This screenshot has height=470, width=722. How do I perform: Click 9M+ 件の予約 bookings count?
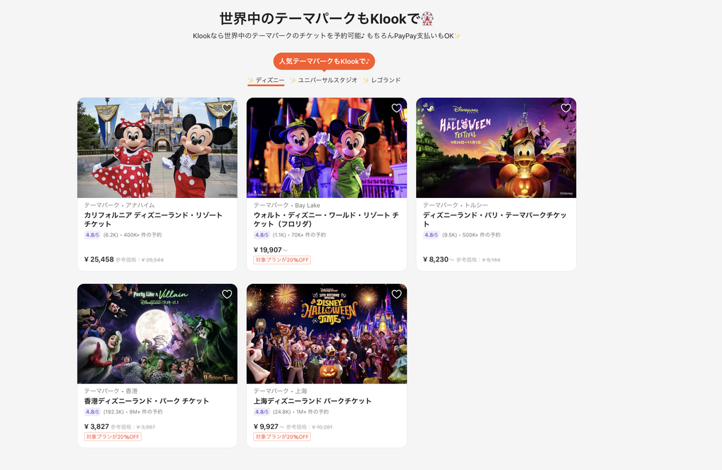[x=146, y=412]
